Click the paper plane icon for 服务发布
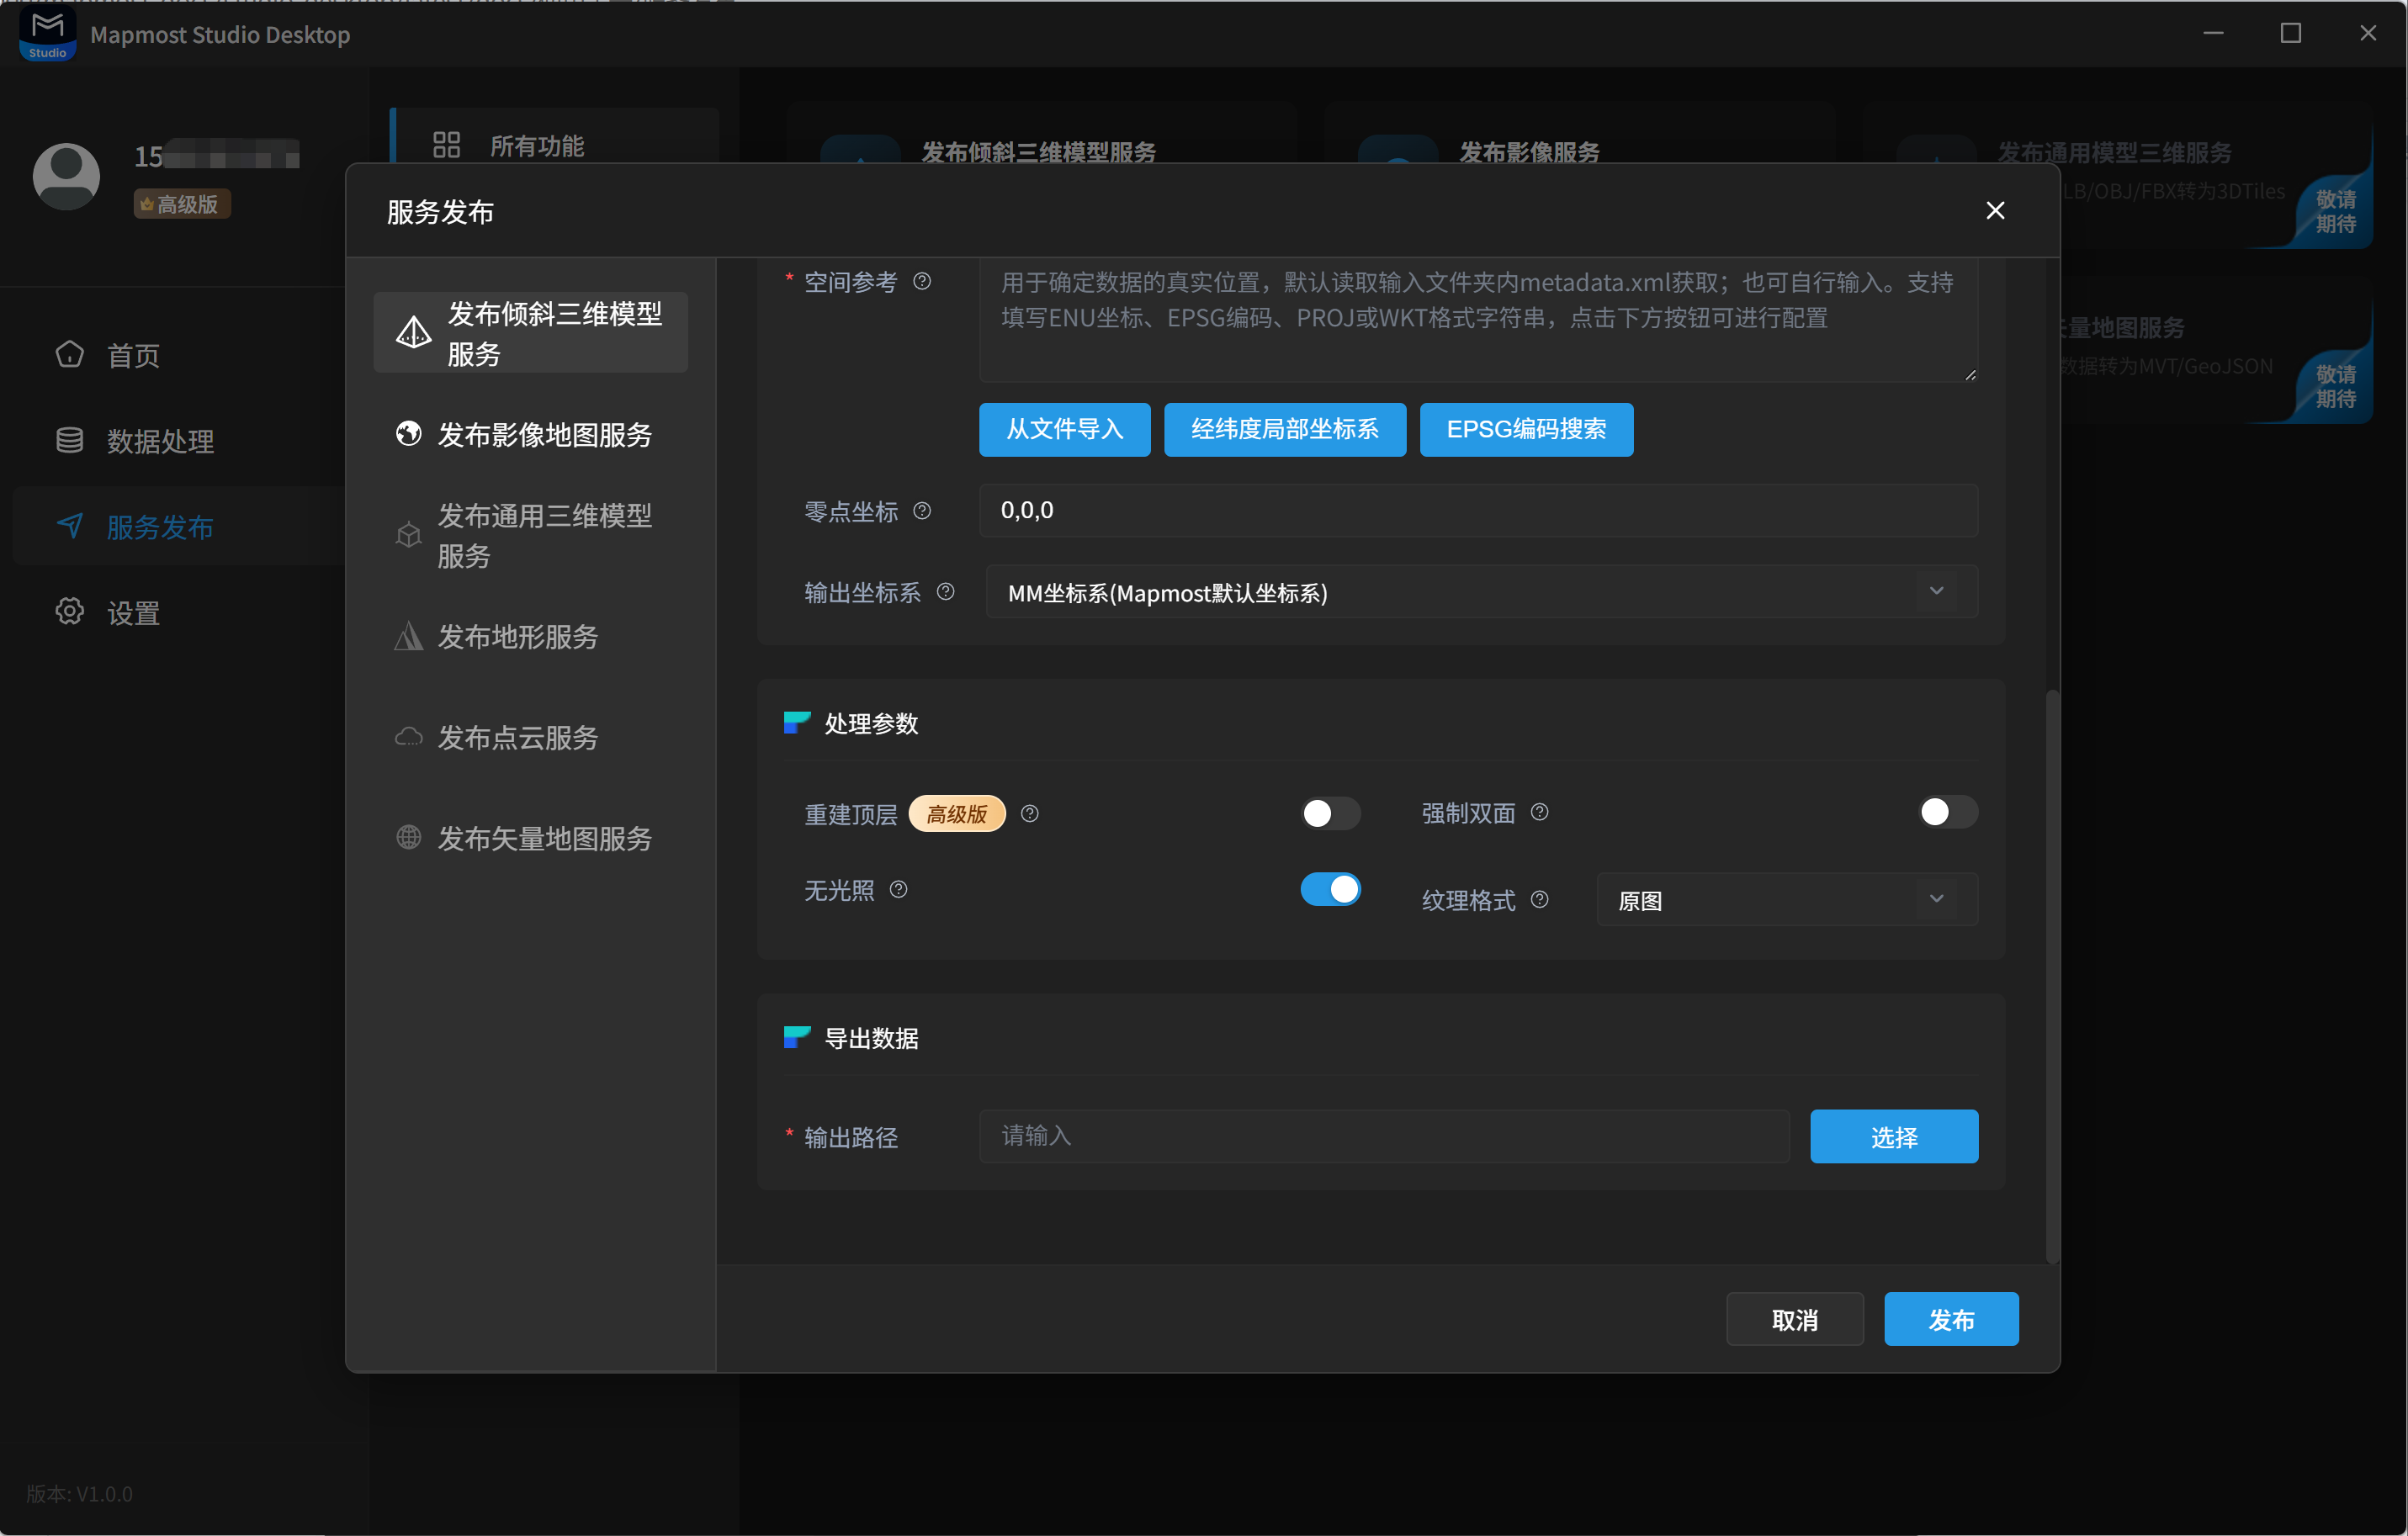 (70, 526)
